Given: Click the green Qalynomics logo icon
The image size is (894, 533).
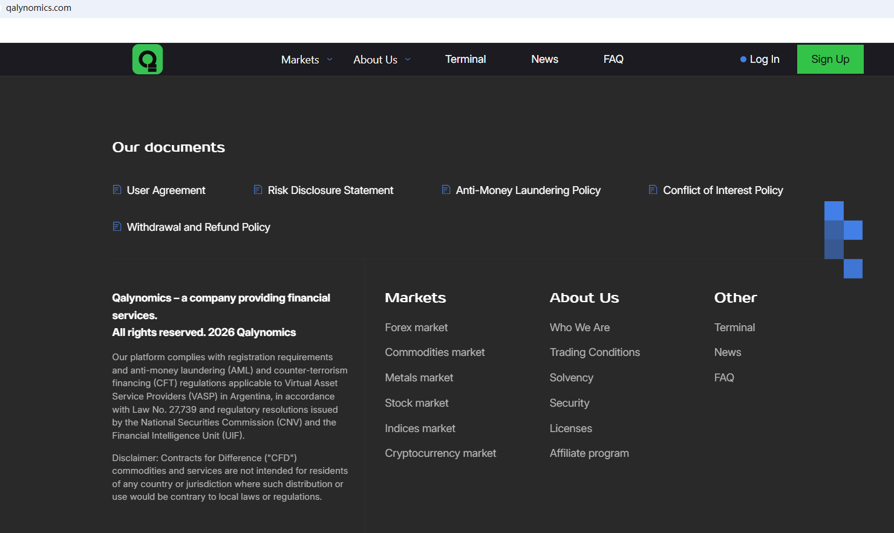Looking at the screenshot, I should tap(148, 59).
